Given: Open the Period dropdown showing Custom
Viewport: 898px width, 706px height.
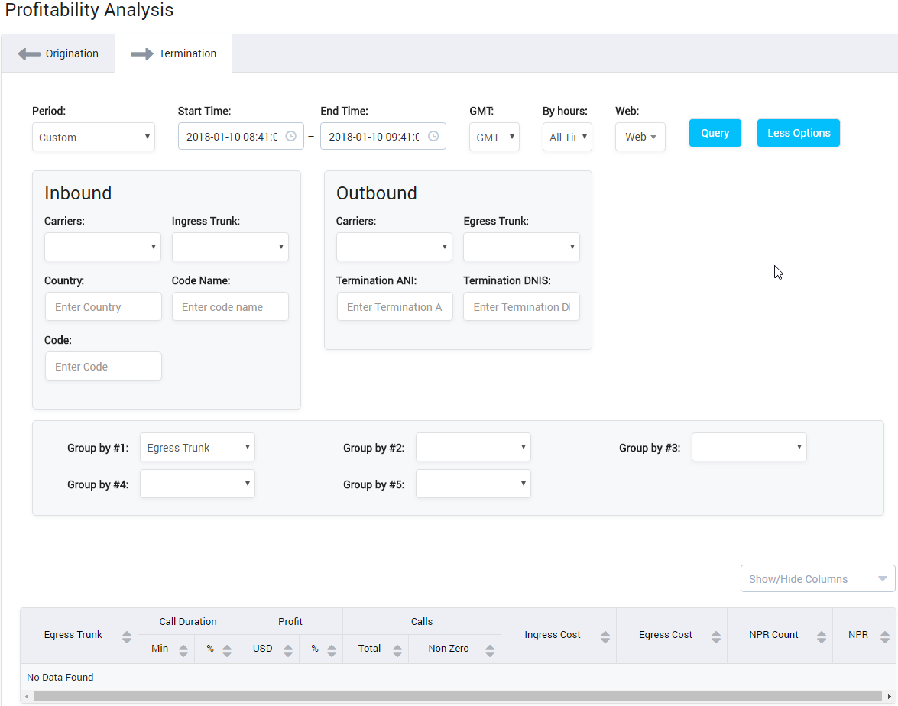Looking at the screenshot, I should tap(93, 137).
